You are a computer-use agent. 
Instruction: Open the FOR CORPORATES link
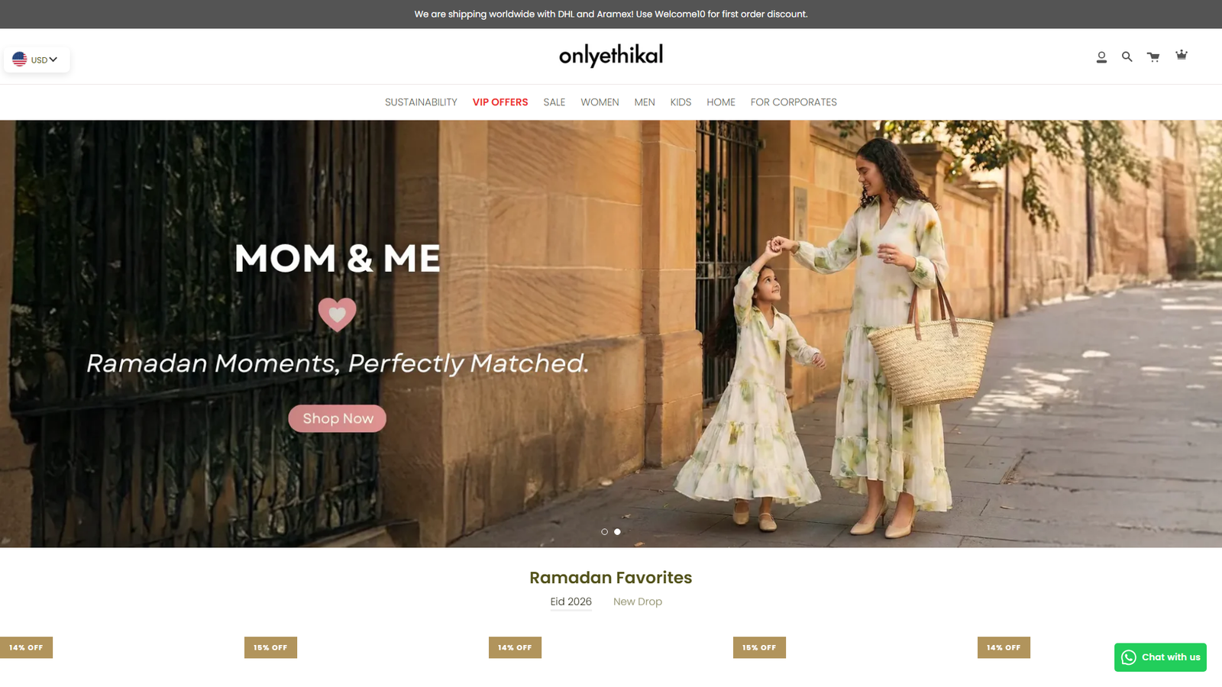(794, 102)
